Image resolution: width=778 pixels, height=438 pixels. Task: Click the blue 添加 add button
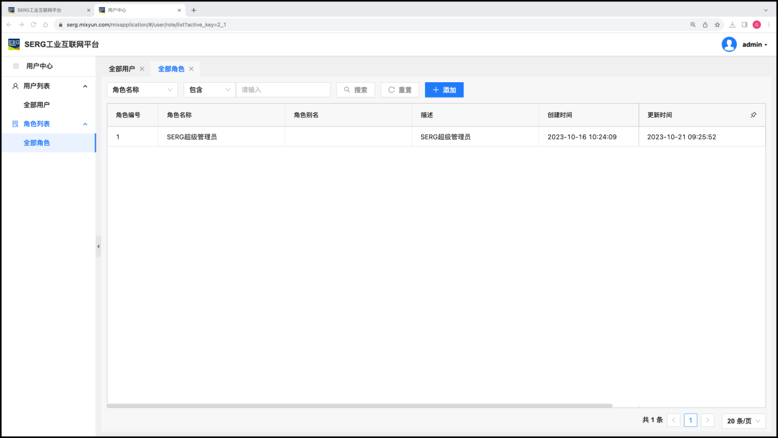[444, 90]
